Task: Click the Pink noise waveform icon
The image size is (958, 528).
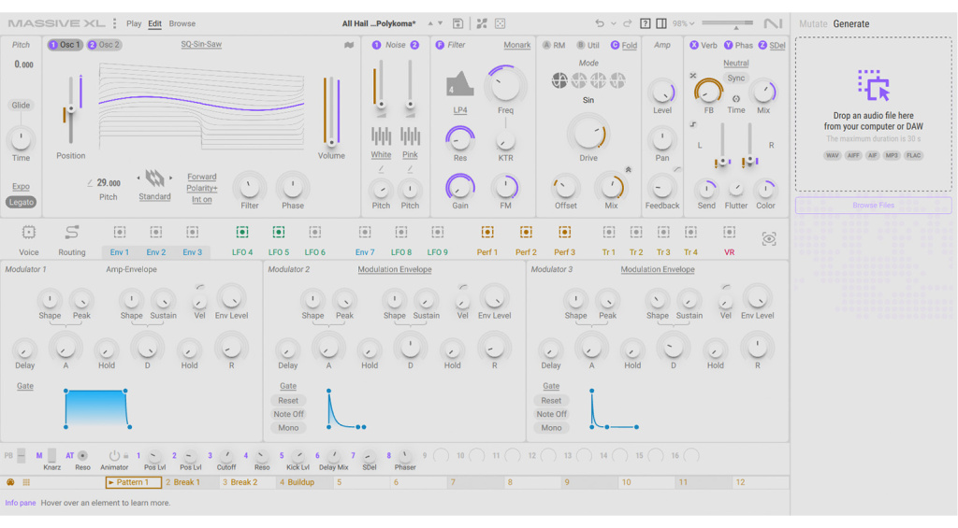Action: [410, 136]
